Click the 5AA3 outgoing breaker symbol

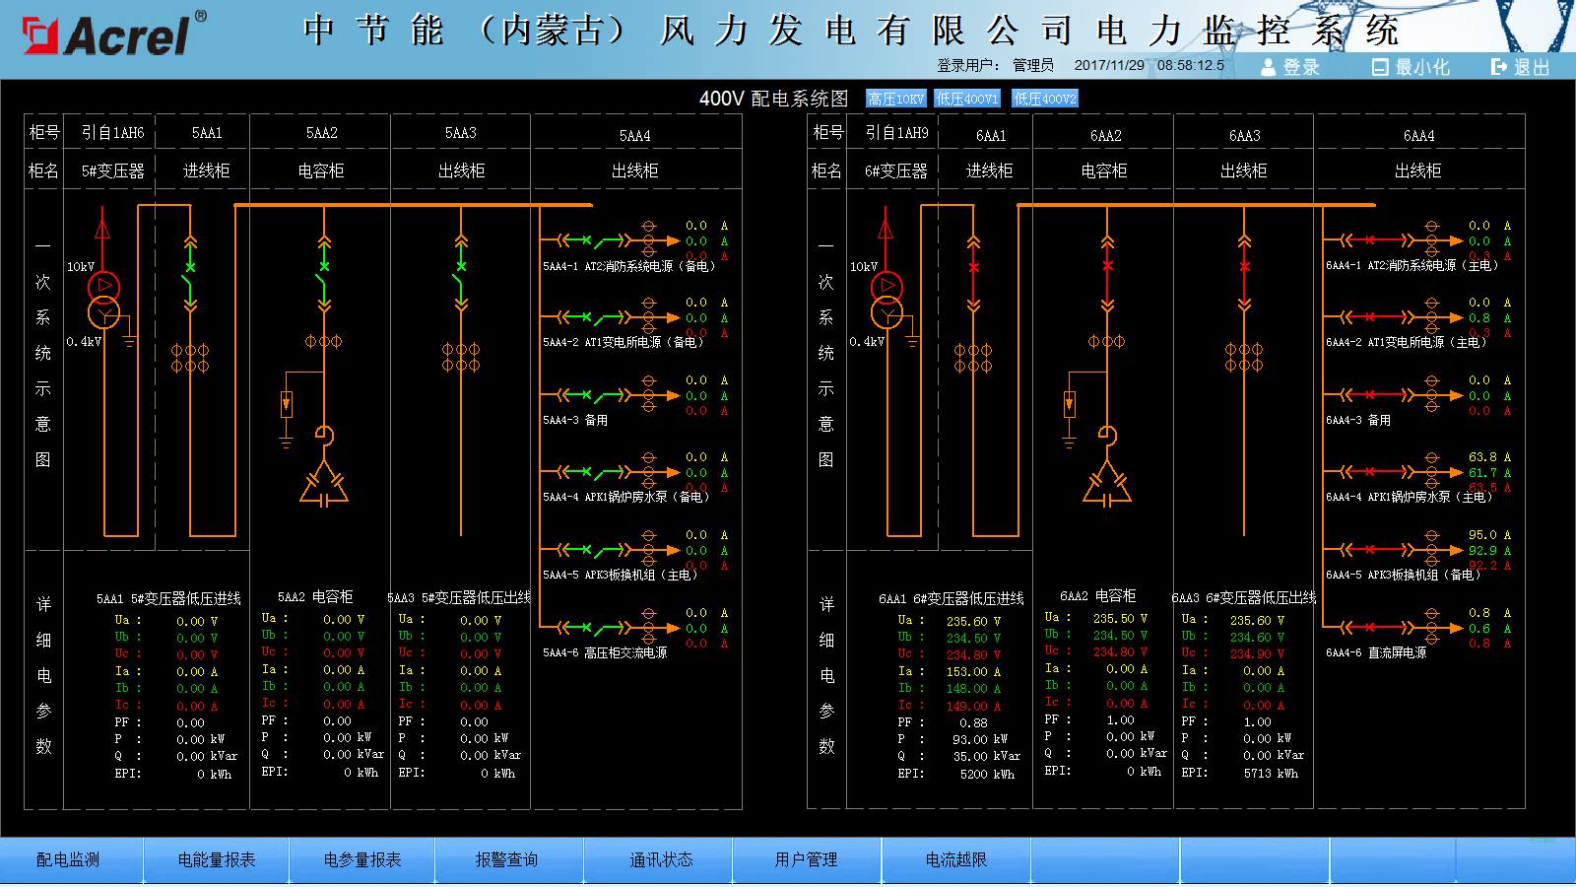461,274
